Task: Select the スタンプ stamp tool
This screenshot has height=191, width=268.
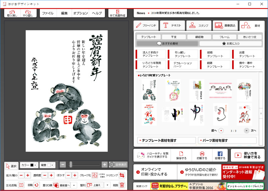Action: pyautogui.click(x=199, y=25)
